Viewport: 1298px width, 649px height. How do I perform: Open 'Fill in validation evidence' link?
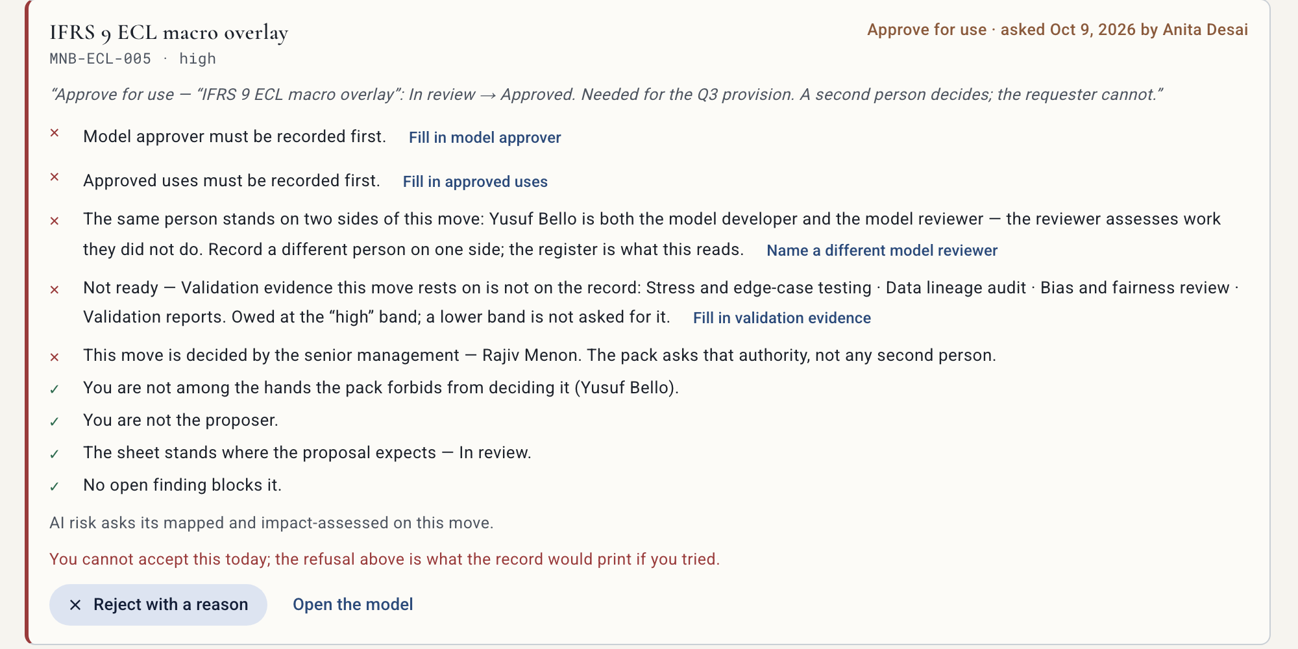pyautogui.click(x=782, y=318)
